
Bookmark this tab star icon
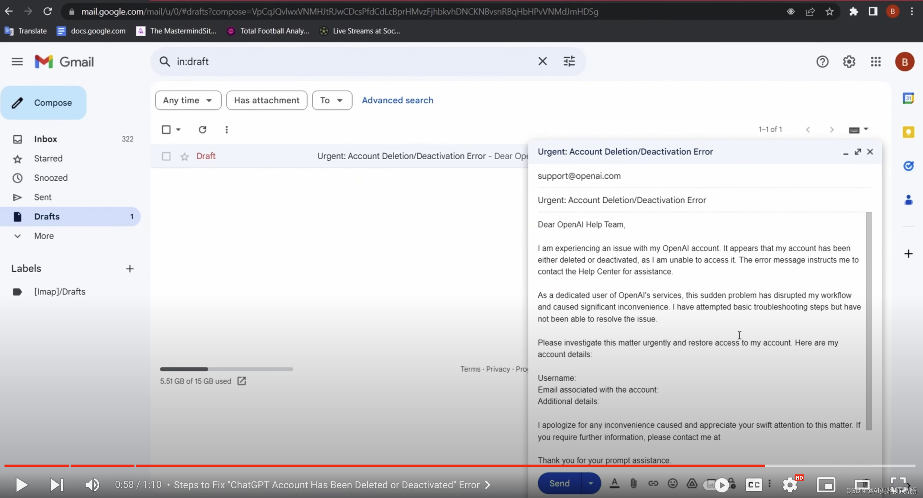[x=829, y=12]
